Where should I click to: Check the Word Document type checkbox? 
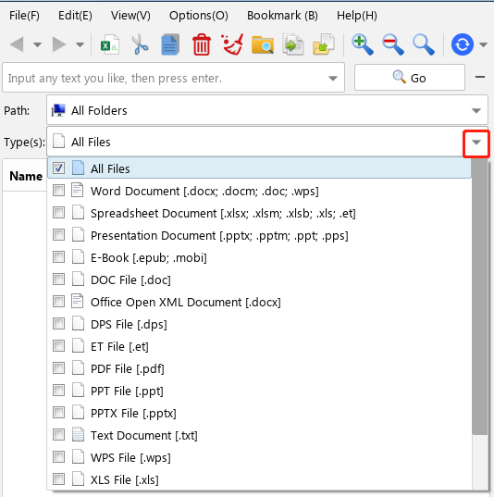click(58, 191)
